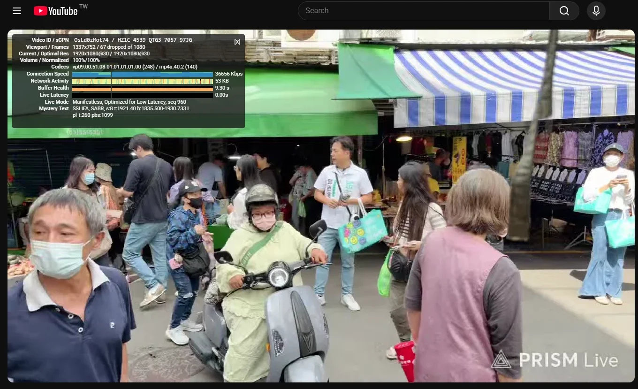Select the "Buffer Health" label
Screen dimensions: 638x389
[53, 88]
